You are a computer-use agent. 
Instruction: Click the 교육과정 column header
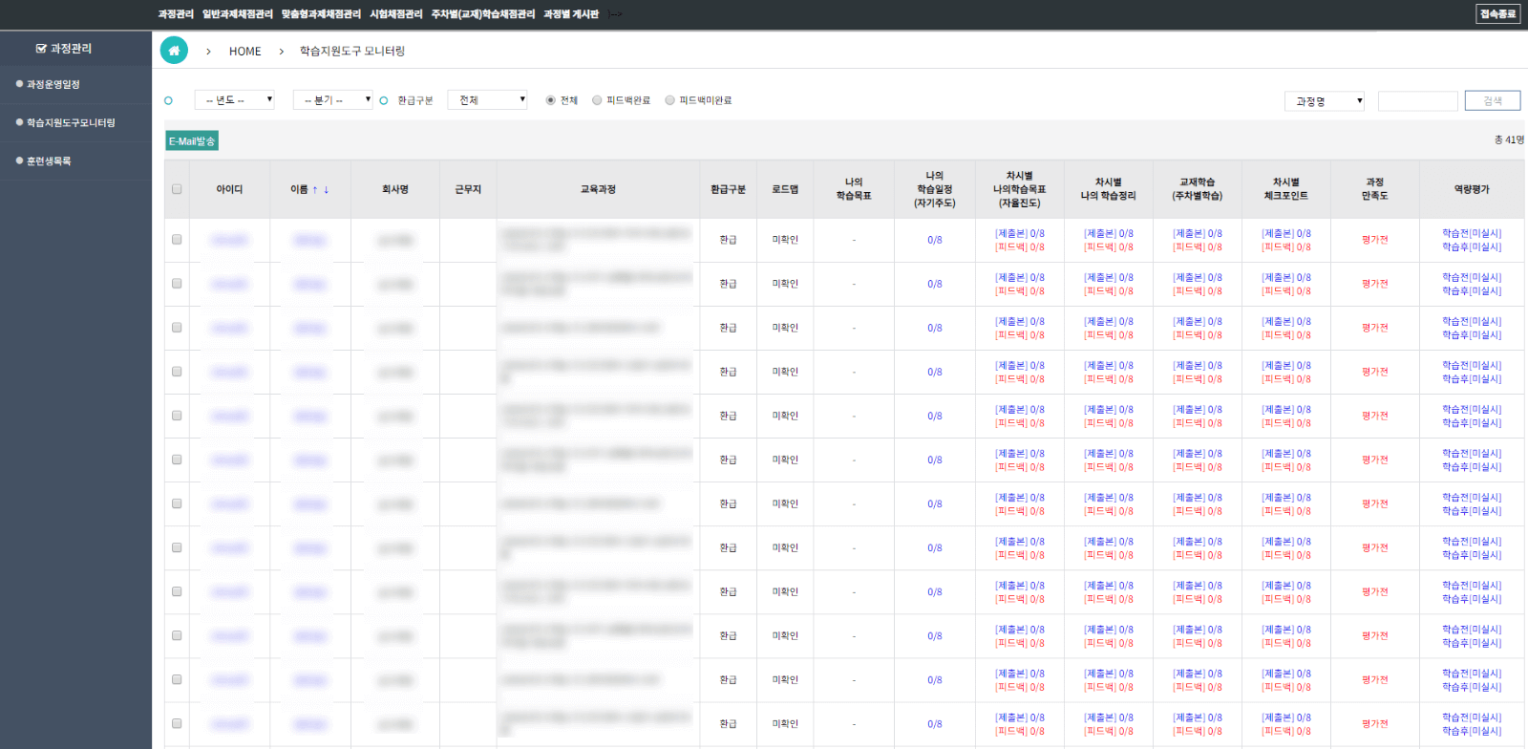click(598, 189)
